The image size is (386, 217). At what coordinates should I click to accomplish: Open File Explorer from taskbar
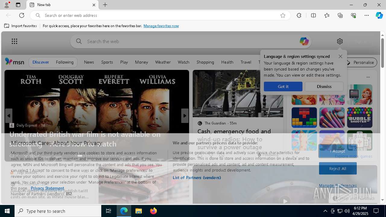[138, 211]
